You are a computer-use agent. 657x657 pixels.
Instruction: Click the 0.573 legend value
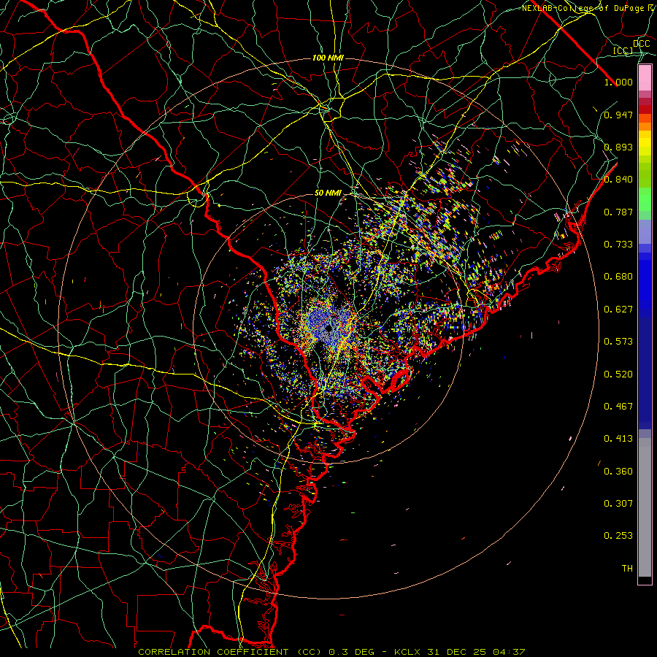coord(618,342)
